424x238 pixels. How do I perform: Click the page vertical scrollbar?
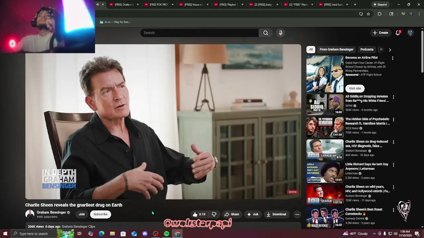click(422, 51)
